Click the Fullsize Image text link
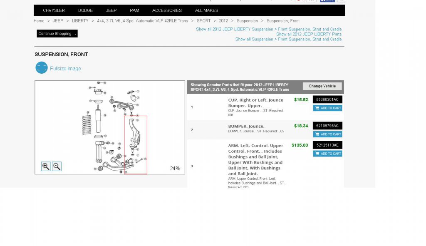This screenshot has height=246, width=426. coord(65,69)
